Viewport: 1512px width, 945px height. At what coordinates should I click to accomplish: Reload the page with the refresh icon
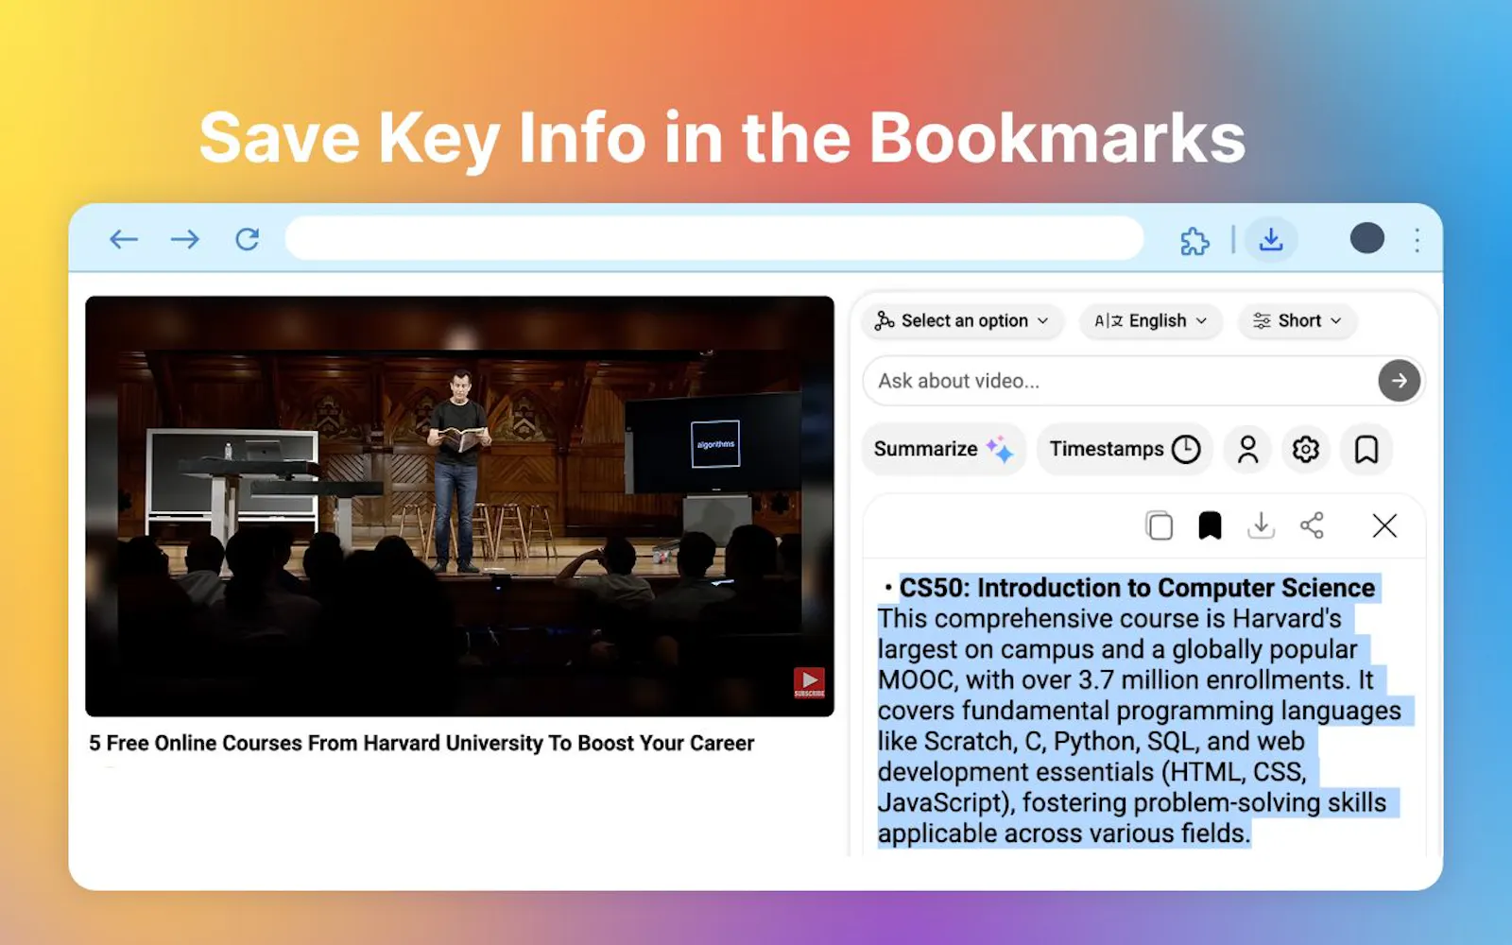[248, 239]
